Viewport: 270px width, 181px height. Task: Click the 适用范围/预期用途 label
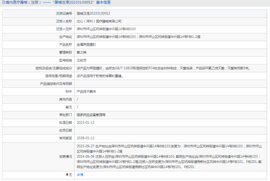point(58,76)
